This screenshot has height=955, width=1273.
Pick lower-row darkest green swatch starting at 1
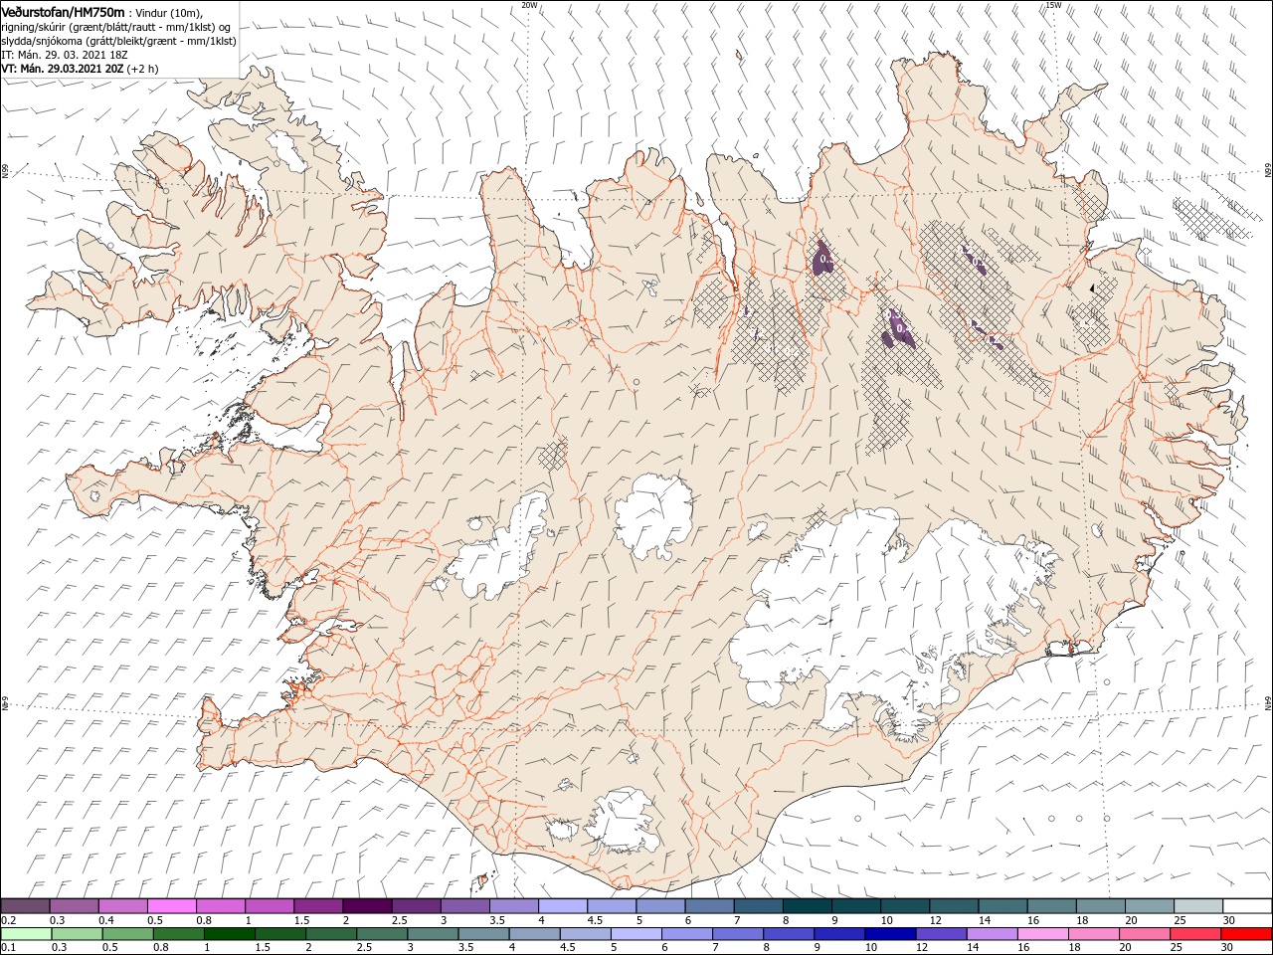click(229, 934)
